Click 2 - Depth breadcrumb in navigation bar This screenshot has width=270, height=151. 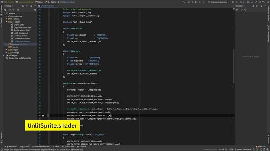[51, 2]
